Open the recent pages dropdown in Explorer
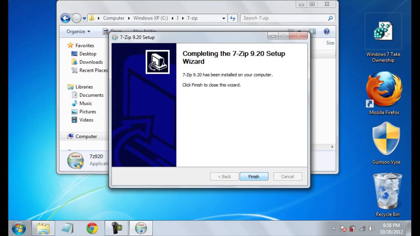Viewport: 420px width, 236px height. point(84,18)
